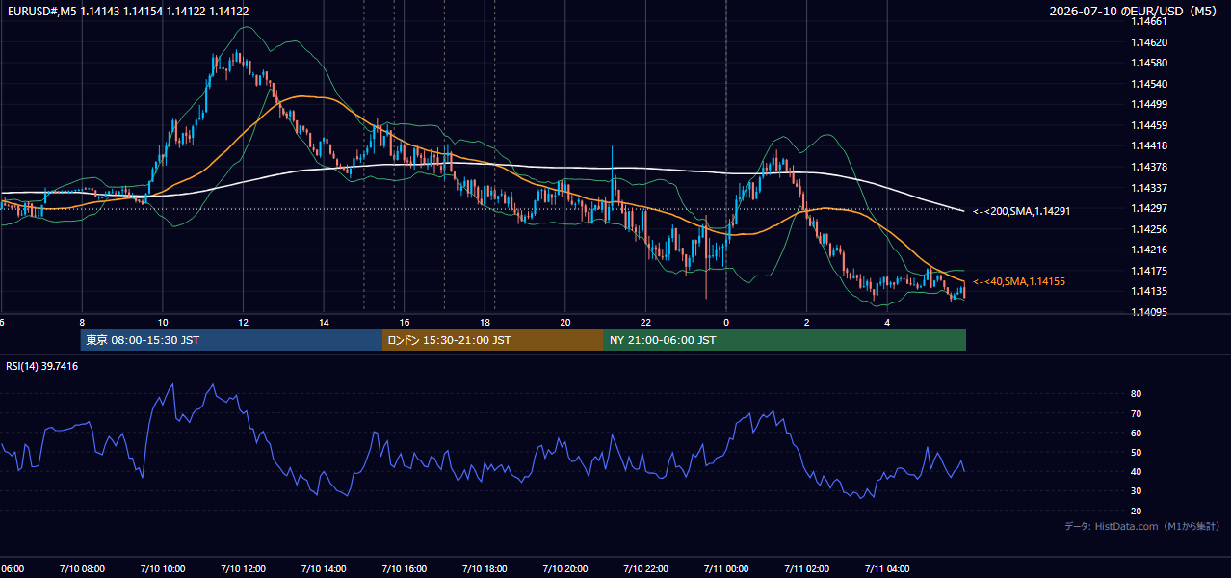
Task: Click the price axis label 1.14620
Action: click(1148, 42)
